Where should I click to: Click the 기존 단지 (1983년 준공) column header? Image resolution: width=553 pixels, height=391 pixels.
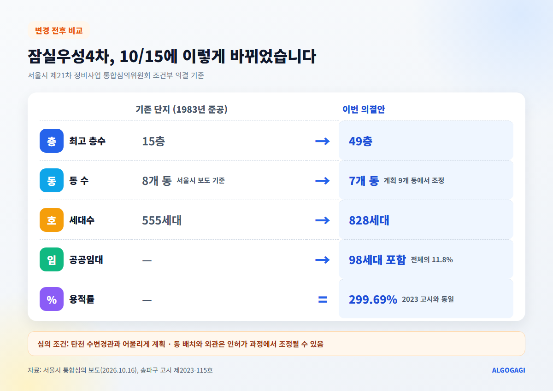click(x=182, y=109)
